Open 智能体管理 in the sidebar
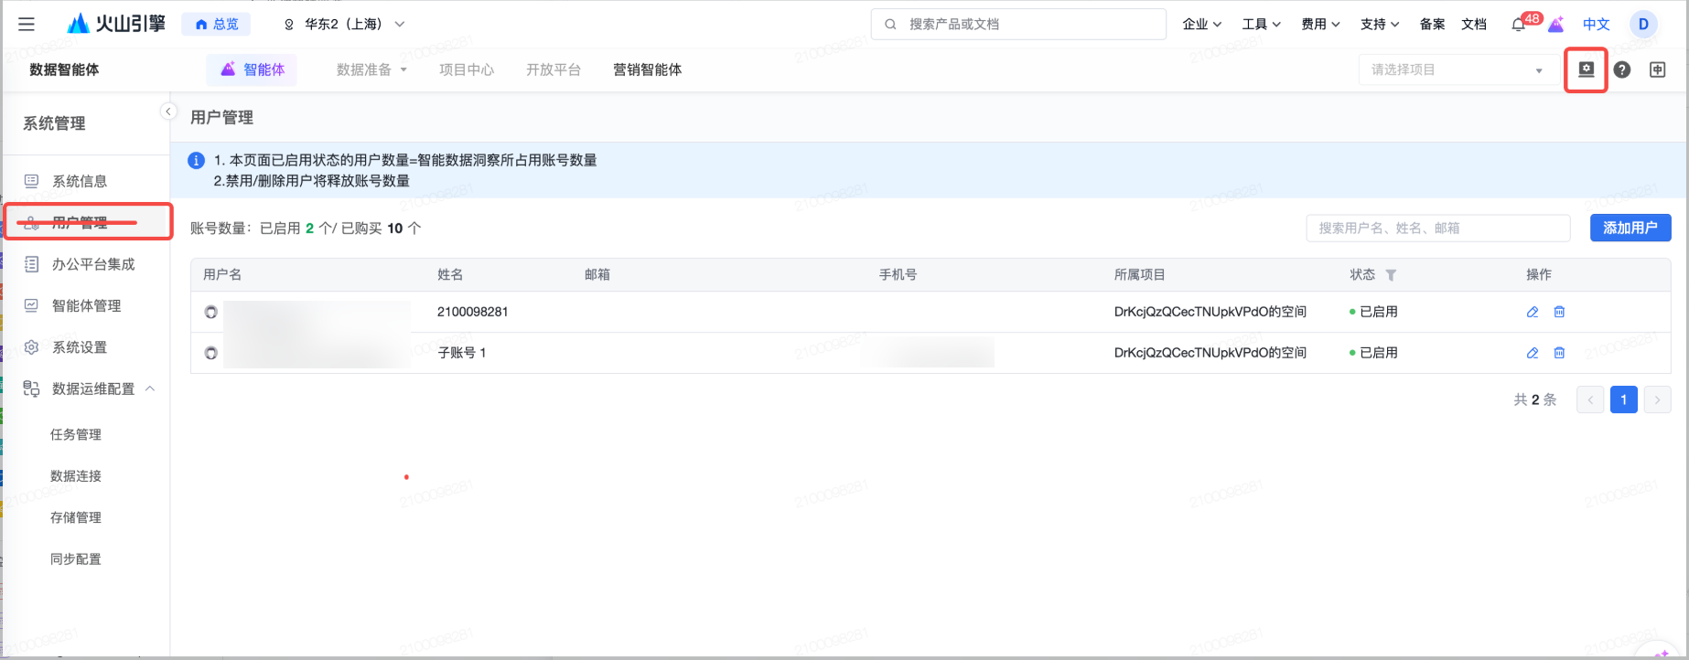Image resolution: width=1689 pixels, height=660 pixels. point(87,305)
